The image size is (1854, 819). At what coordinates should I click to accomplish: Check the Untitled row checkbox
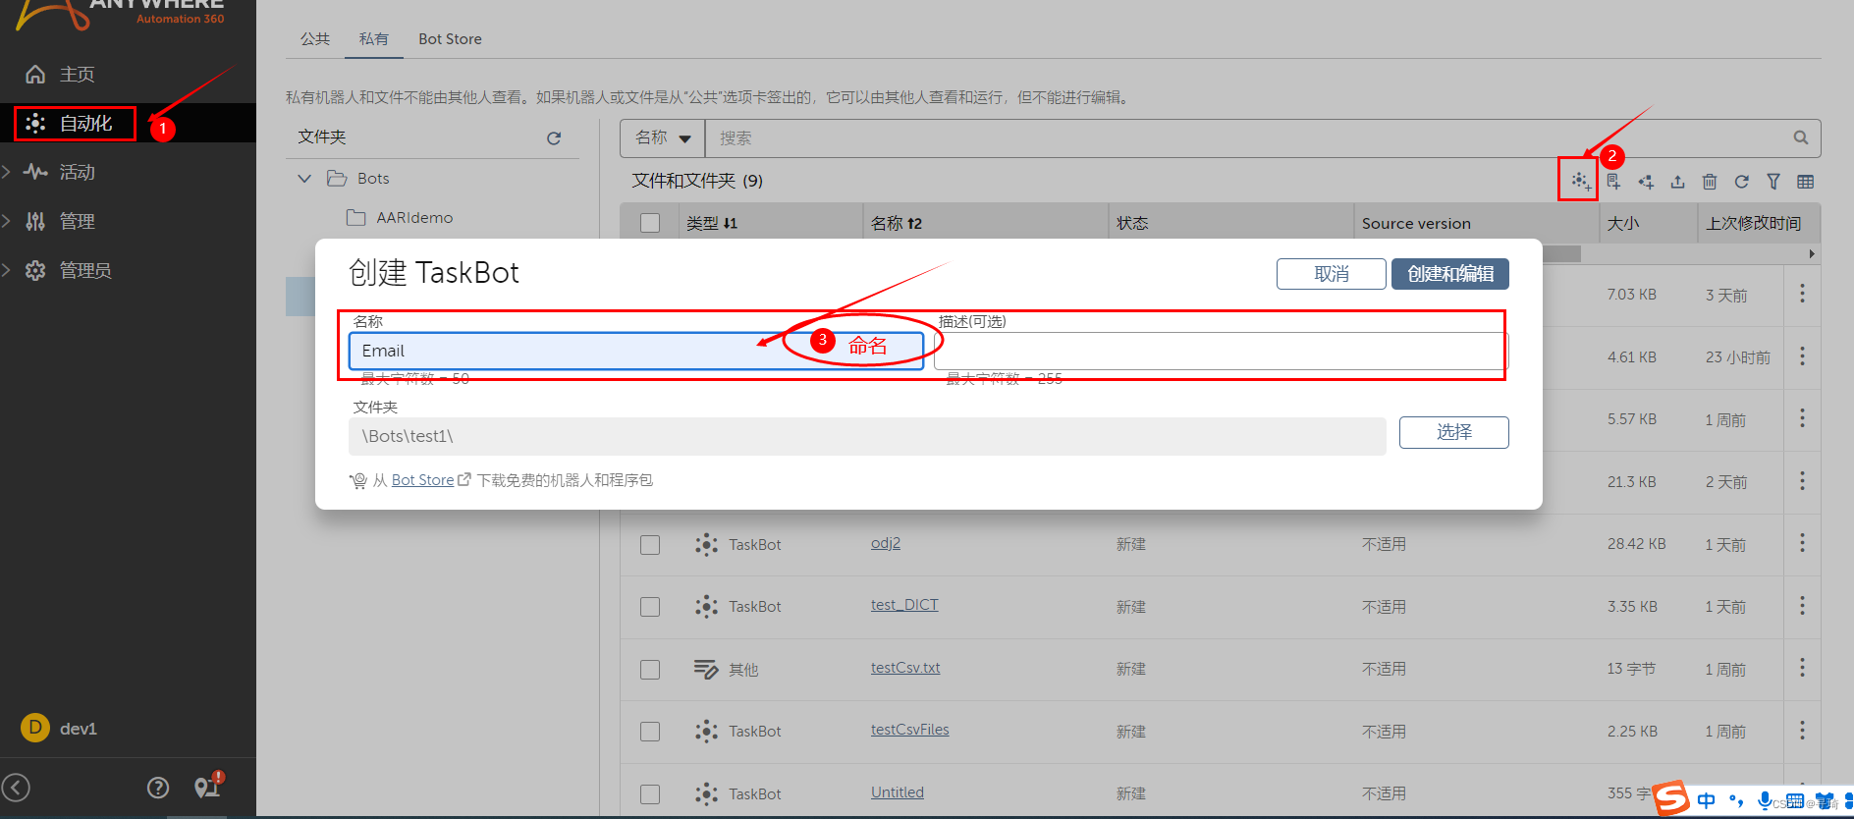point(650,793)
